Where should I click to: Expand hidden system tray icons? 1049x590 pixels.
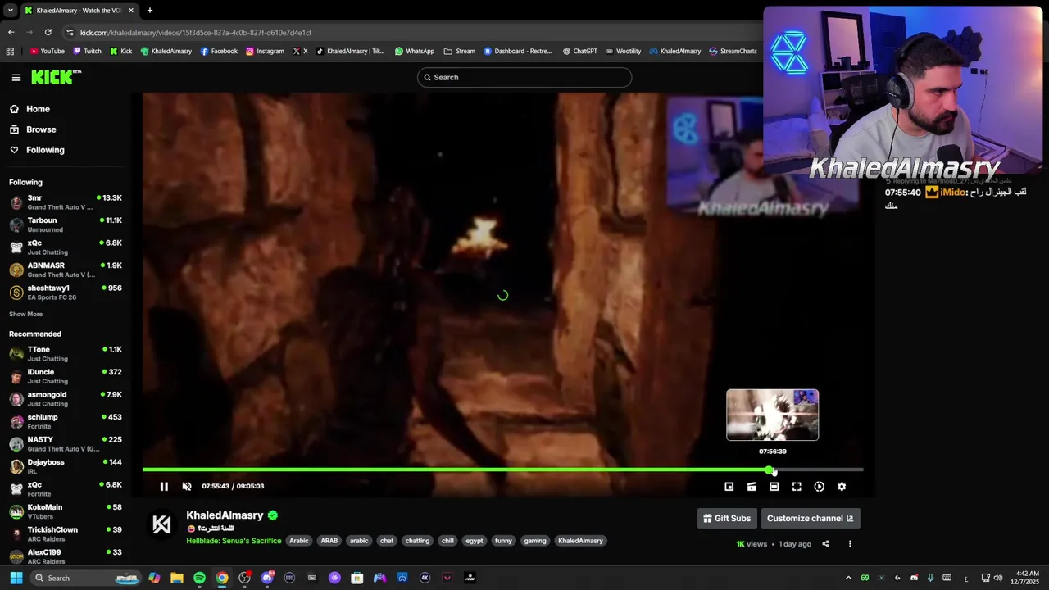(x=848, y=578)
